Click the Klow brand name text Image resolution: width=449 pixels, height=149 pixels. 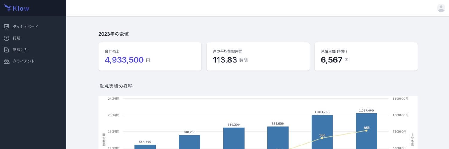[21, 8]
